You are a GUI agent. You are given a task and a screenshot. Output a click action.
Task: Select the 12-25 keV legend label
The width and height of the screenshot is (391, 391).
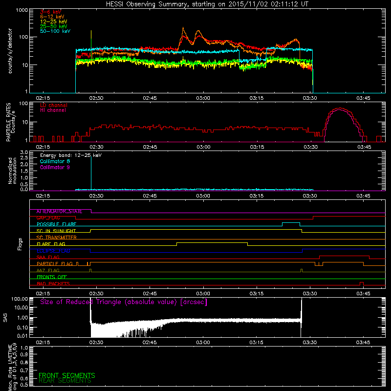[x=54, y=22]
